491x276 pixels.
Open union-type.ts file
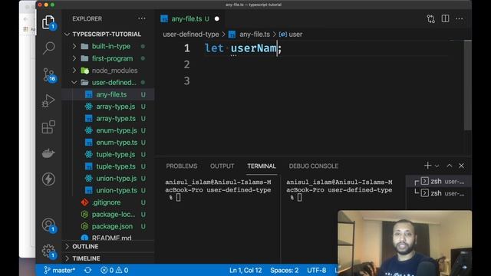(117, 190)
